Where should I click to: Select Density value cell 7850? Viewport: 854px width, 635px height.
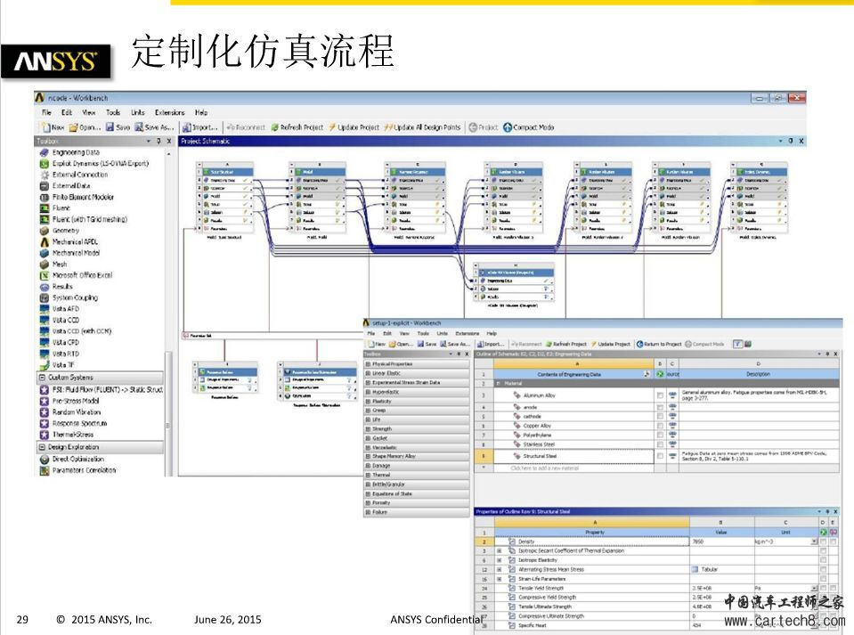(721, 541)
